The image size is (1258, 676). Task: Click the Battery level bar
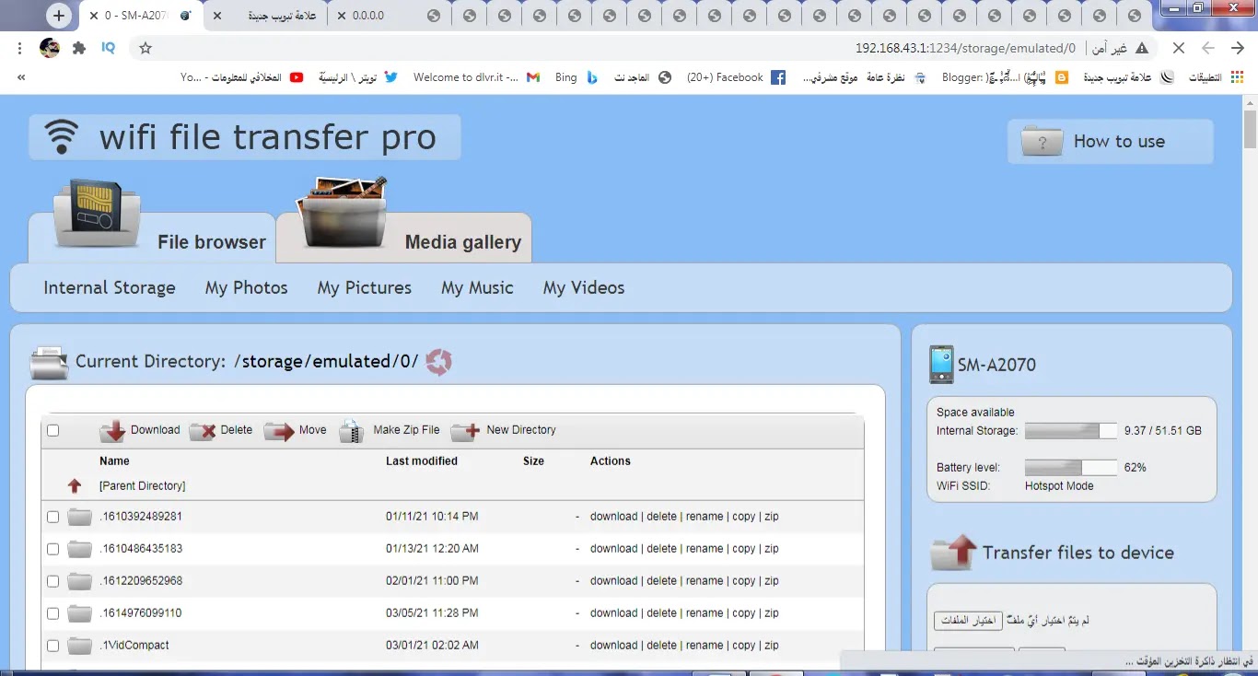pyautogui.click(x=1071, y=468)
